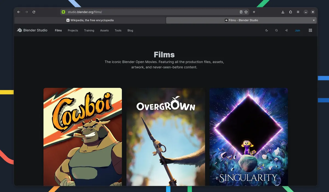Navigate to Assets
Image resolution: width=329 pixels, height=192 pixels.
(x=104, y=31)
